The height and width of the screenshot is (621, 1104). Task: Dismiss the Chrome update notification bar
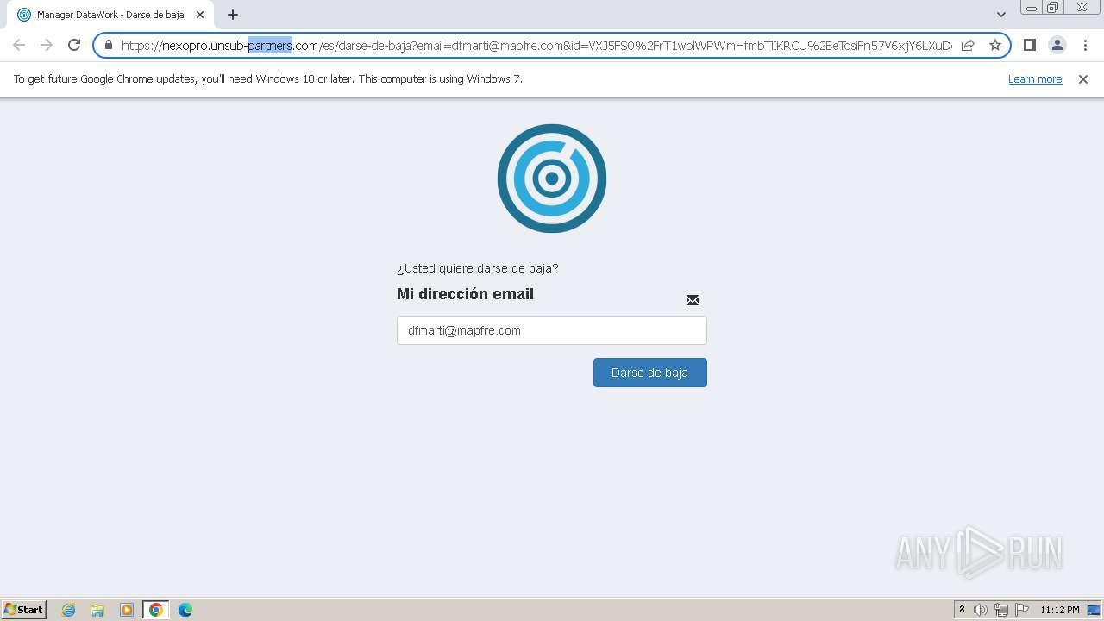click(x=1083, y=79)
